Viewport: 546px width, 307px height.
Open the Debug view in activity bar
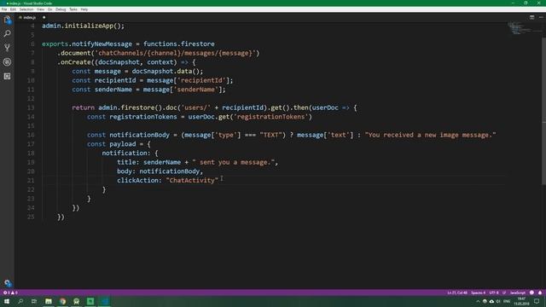(x=7, y=62)
